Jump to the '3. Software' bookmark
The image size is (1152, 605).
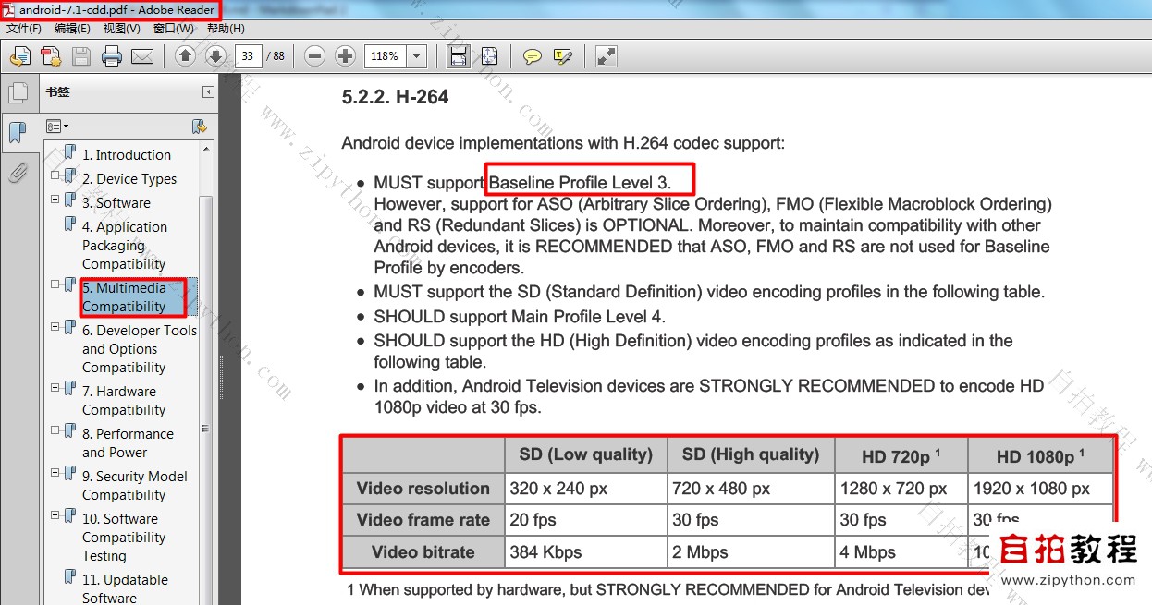116,203
